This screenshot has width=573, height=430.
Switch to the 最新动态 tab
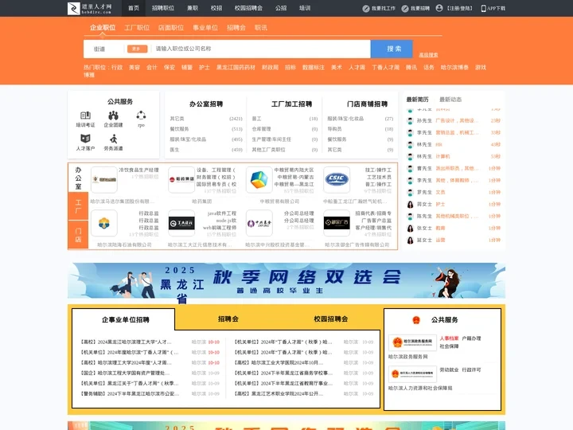pyautogui.click(x=450, y=100)
